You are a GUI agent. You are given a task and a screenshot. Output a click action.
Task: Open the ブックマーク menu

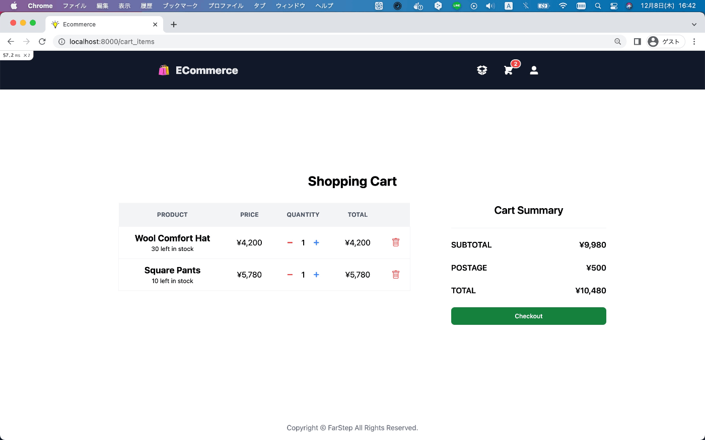pos(180,6)
